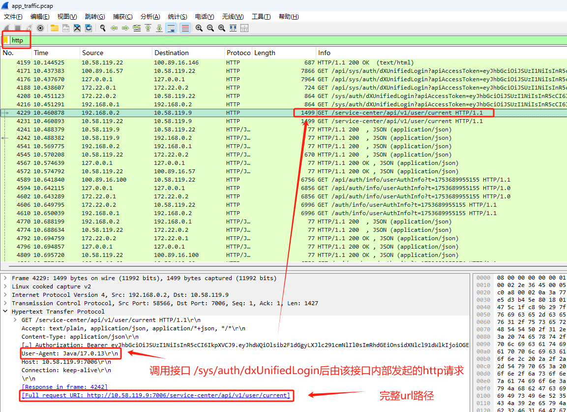
Task: Go back with the left green arrow
Action: (x=114, y=28)
